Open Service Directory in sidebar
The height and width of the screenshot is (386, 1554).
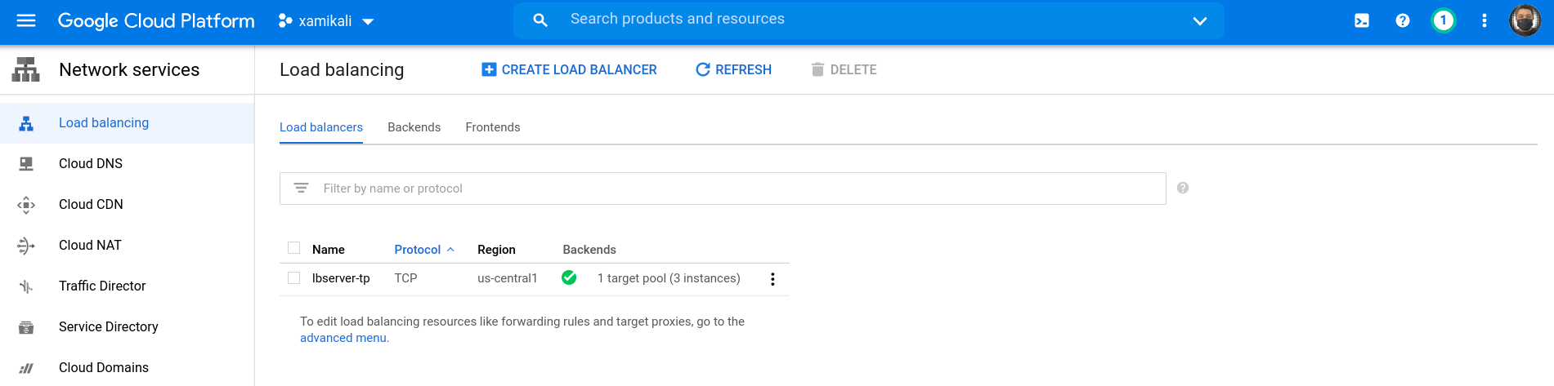pos(127,327)
